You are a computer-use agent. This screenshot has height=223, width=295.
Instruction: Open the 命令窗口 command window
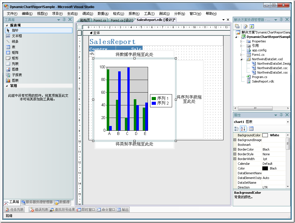point(106,210)
